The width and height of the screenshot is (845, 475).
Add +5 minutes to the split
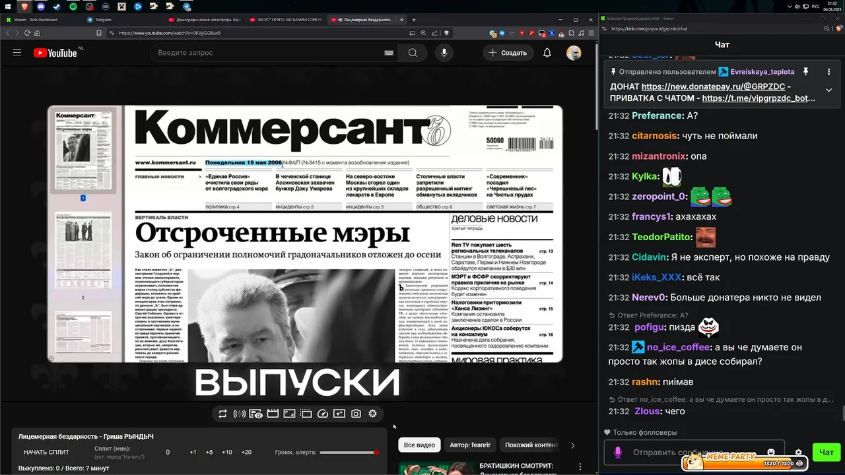pos(209,453)
